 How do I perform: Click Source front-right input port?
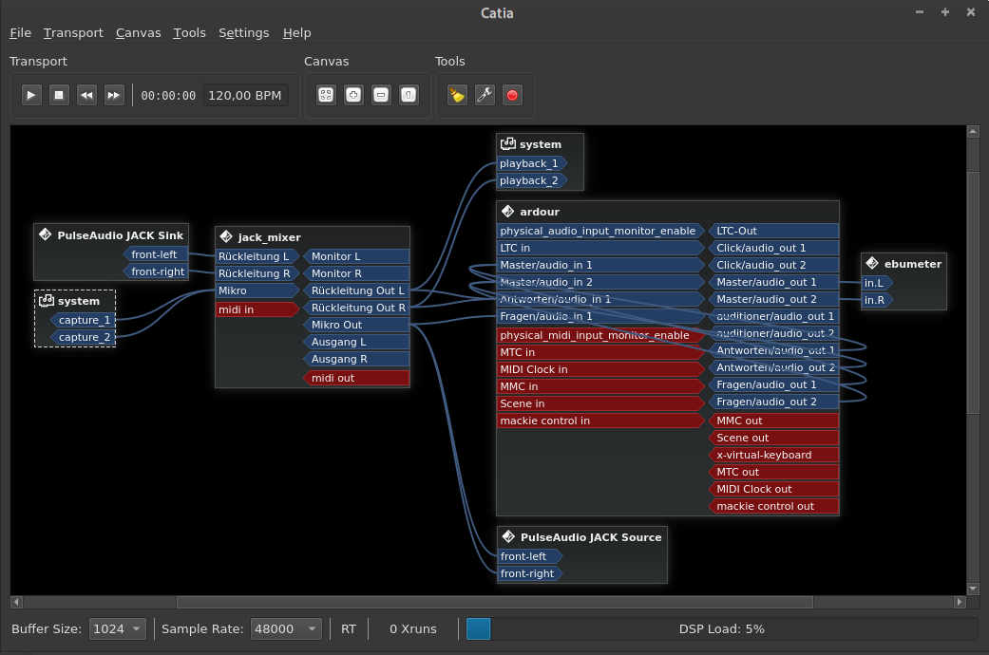(x=530, y=573)
